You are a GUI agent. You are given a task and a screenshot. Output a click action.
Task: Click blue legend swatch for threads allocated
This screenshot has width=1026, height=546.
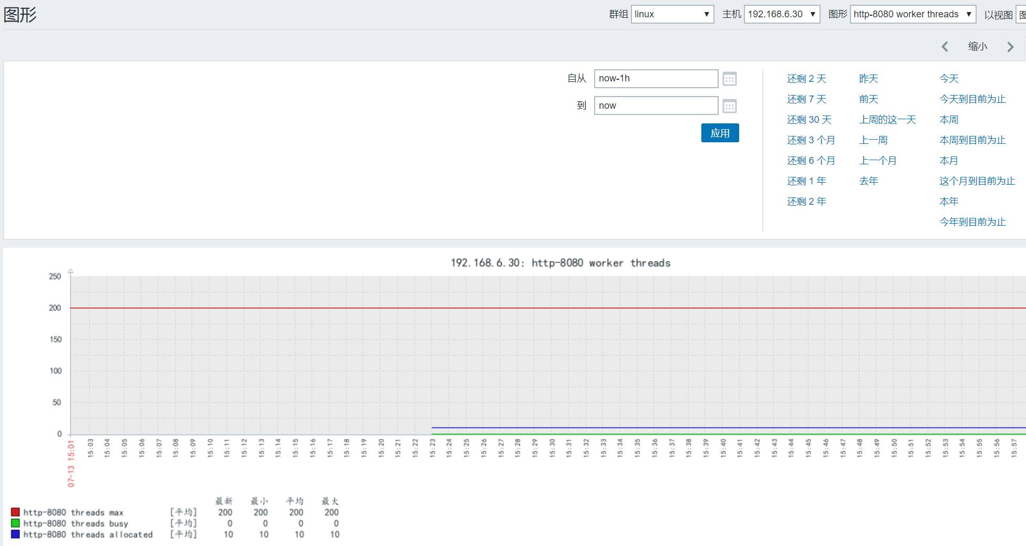pos(15,534)
